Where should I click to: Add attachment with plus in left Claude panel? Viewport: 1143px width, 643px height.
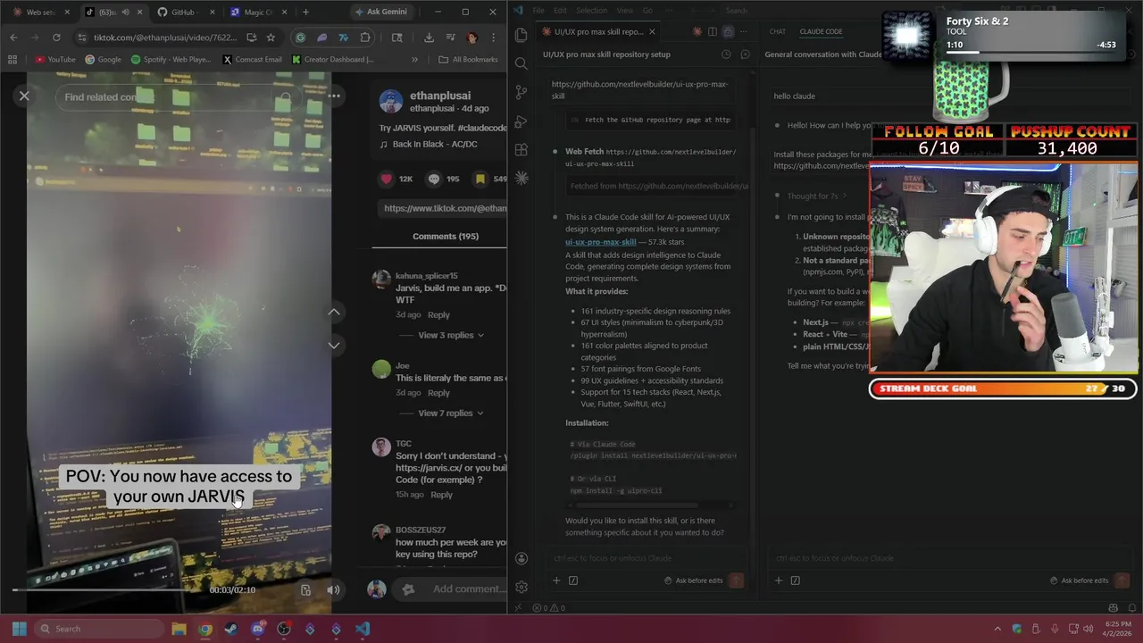[556, 580]
